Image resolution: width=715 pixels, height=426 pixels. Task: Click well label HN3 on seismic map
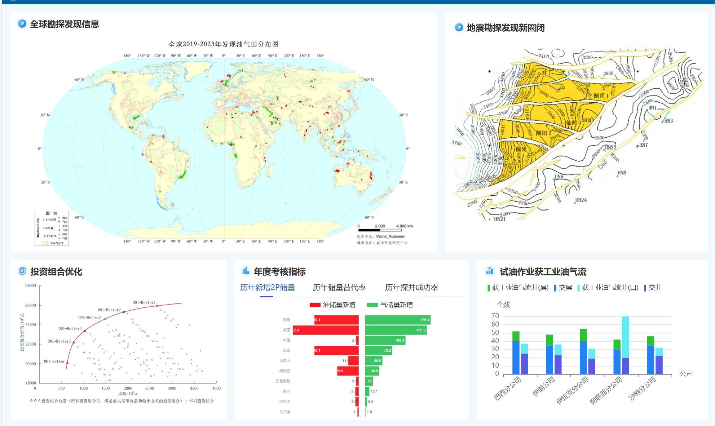point(668,121)
